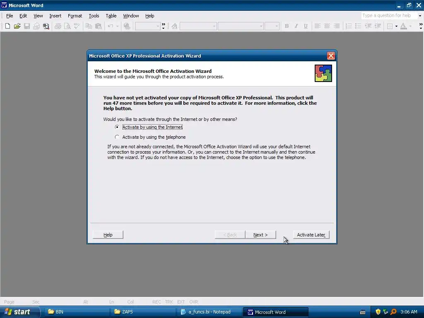This screenshot has height=318, width=424.
Task: Select Activate by using the Internet
Action: [x=149, y=127]
